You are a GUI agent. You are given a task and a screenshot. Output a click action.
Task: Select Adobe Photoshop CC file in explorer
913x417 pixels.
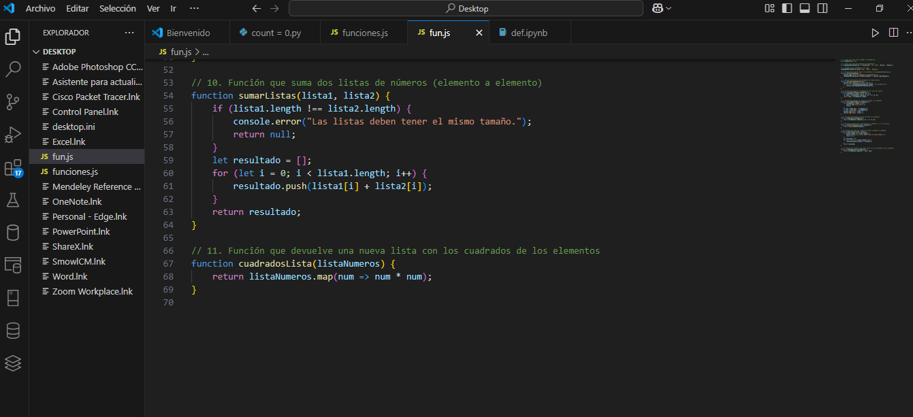[x=87, y=67]
